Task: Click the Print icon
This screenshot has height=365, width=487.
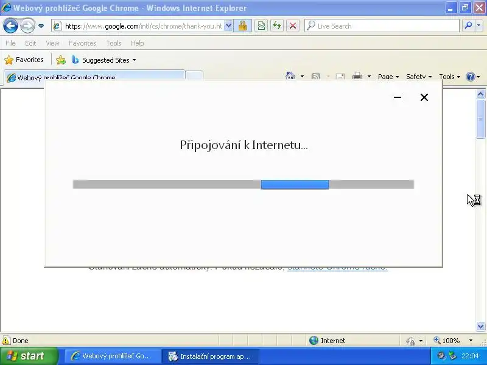Action: (x=357, y=77)
